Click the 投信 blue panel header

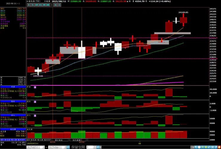13,101
